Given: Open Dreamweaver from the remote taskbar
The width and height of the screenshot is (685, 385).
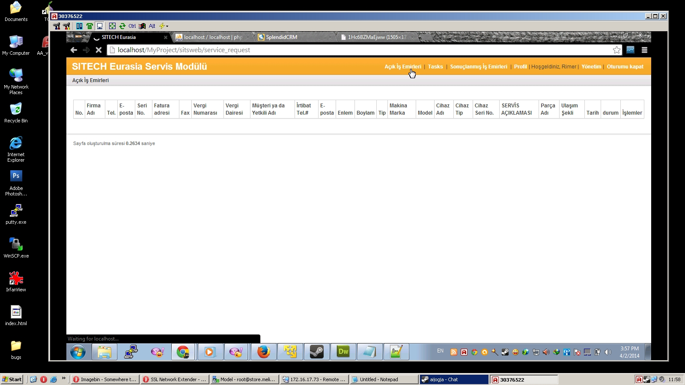Looking at the screenshot, I should click(x=343, y=352).
